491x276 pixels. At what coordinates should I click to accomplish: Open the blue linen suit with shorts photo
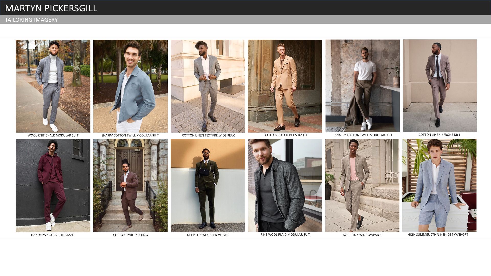(439, 185)
